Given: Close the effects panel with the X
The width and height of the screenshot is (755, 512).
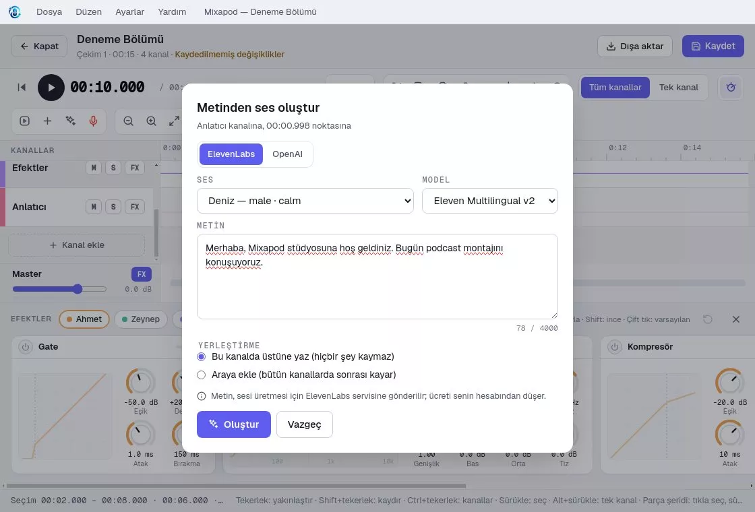Looking at the screenshot, I should point(735,319).
